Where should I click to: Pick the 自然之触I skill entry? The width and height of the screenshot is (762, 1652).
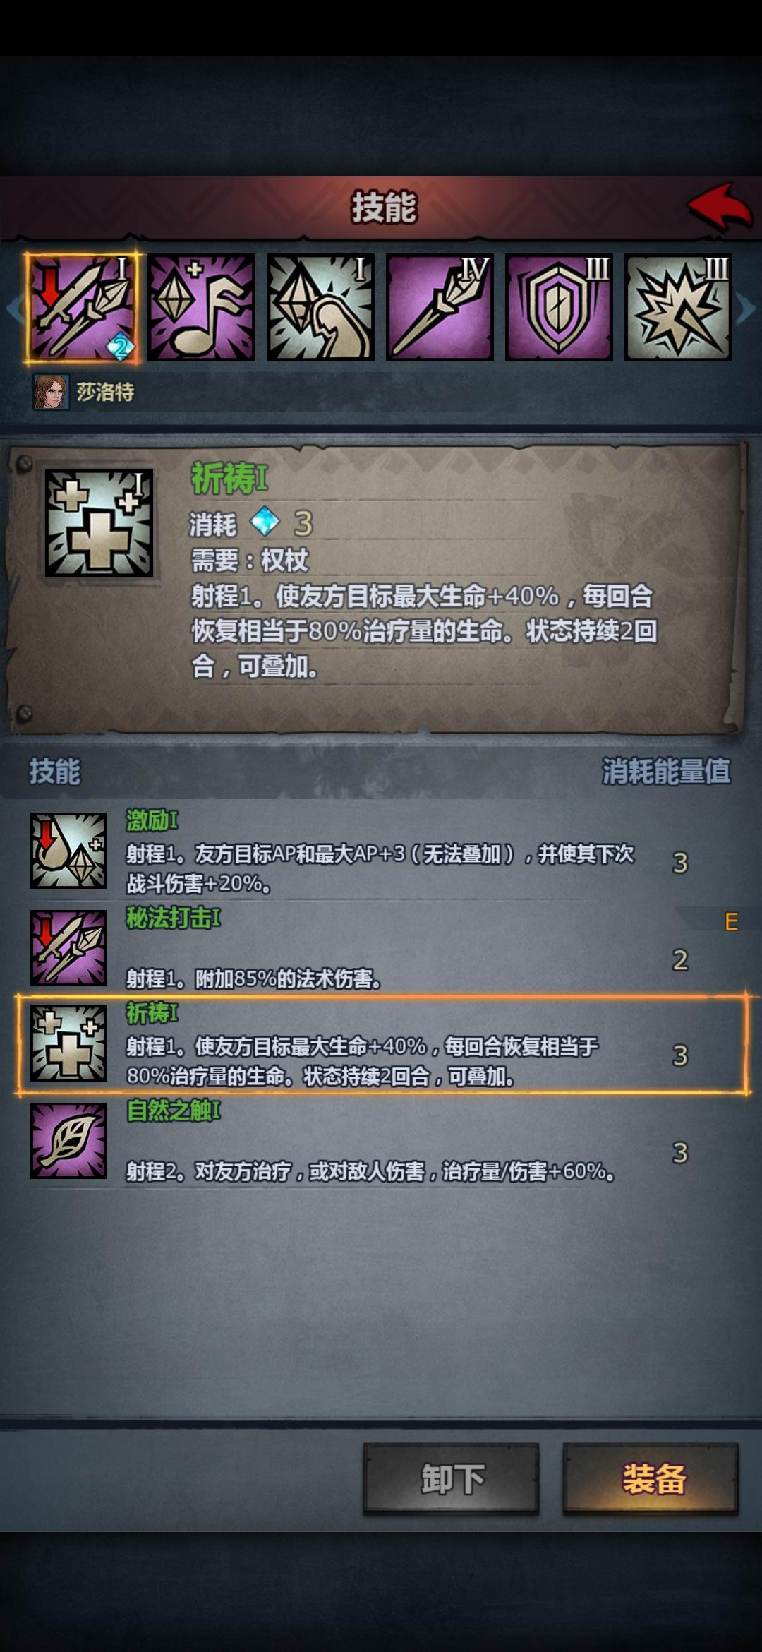381,1141
